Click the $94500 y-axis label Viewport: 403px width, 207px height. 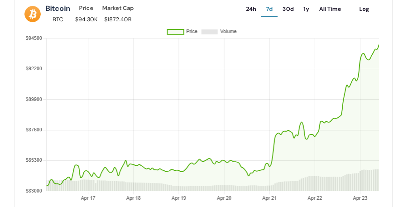[34, 39]
